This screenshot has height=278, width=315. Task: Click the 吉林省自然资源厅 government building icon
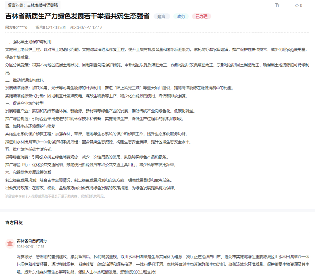(10, 243)
